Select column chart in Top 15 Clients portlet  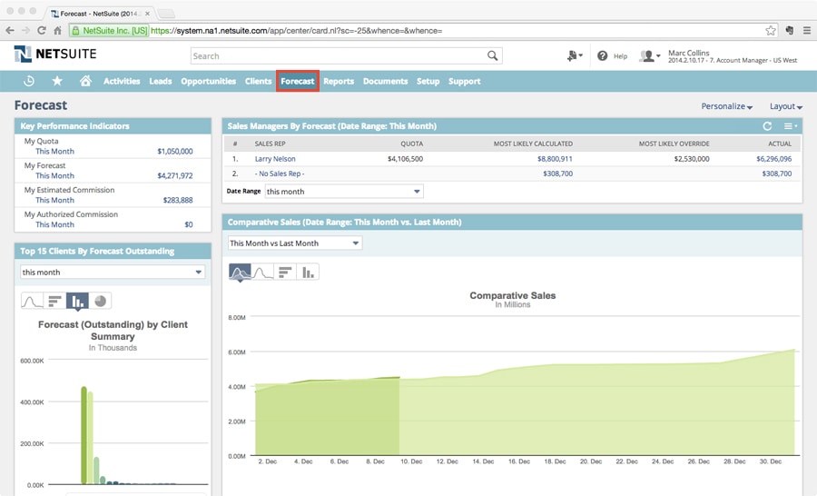[x=78, y=301]
